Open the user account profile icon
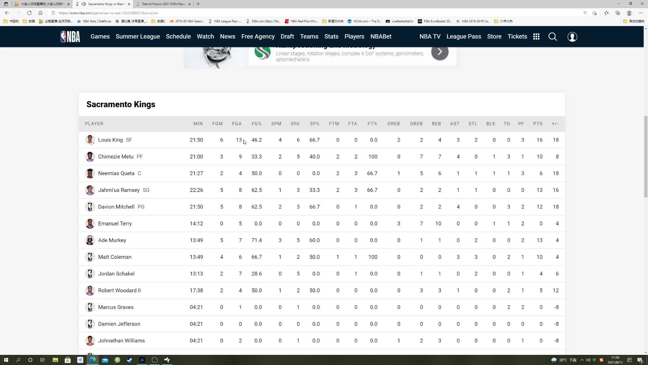 pyautogui.click(x=572, y=36)
